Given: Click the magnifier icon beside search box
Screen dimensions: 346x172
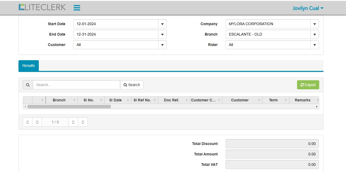Looking at the screenshot, I should (28, 85).
